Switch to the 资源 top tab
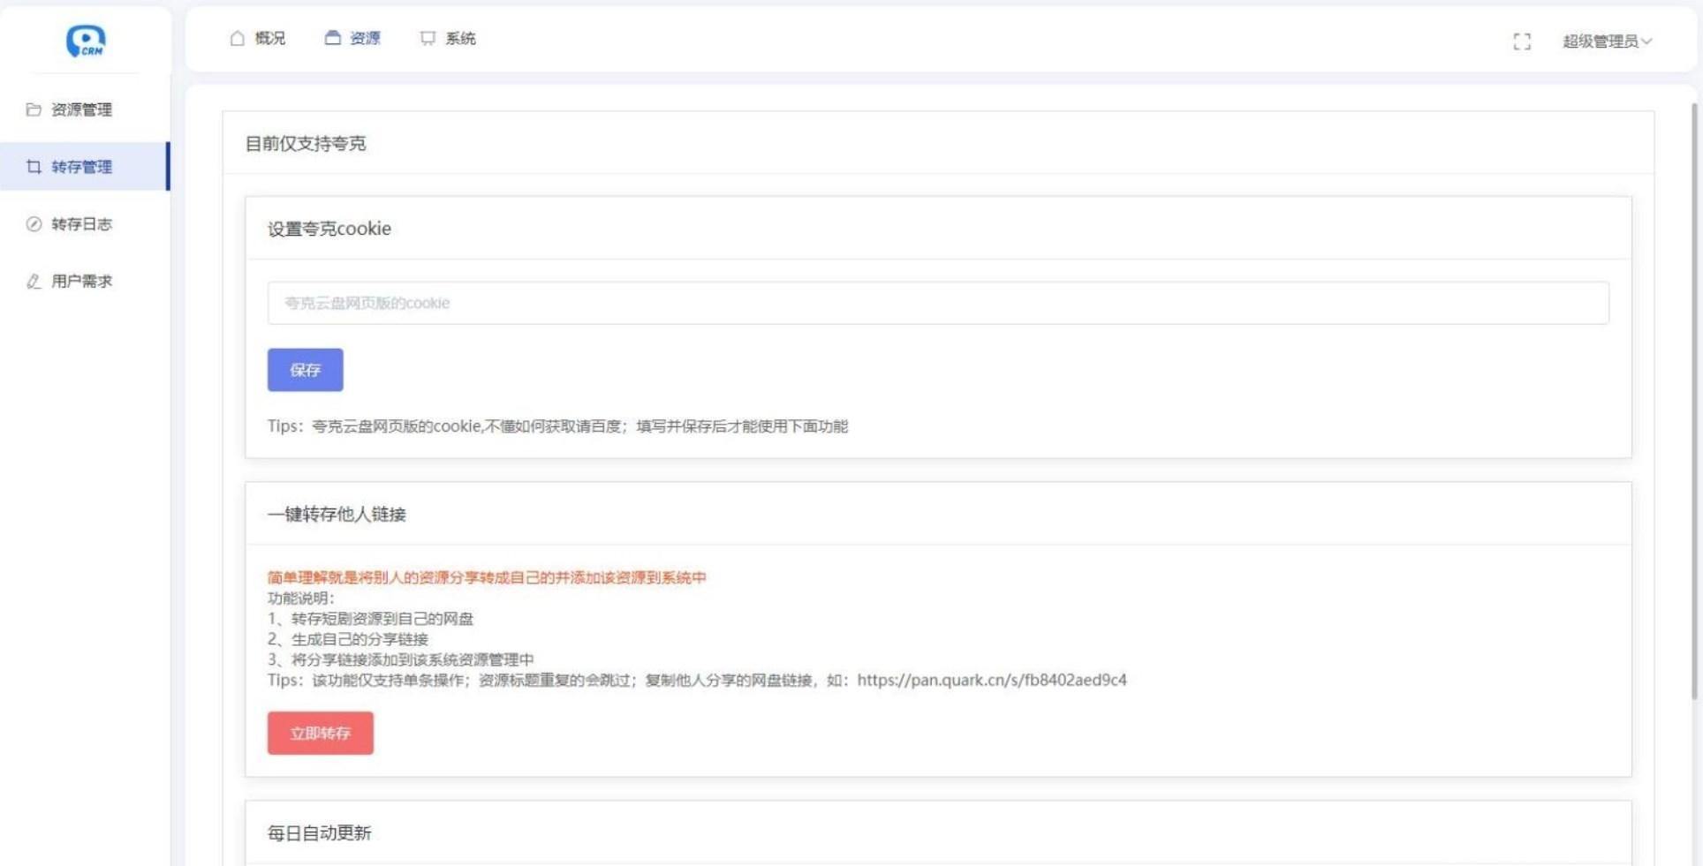The image size is (1703, 866). (x=352, y=38)
